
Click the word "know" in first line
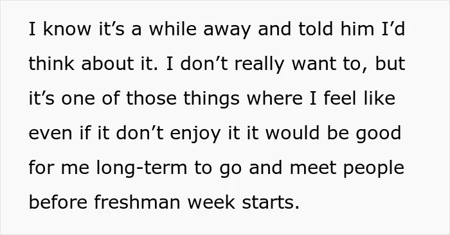[x=67, y=29]
